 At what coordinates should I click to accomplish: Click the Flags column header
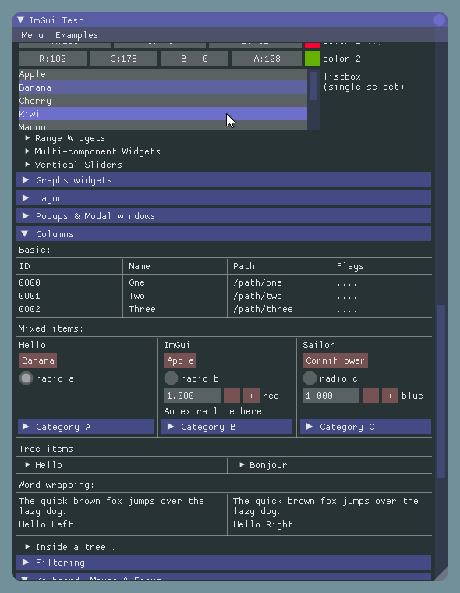pos(350,266)
